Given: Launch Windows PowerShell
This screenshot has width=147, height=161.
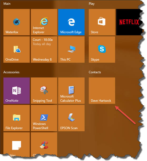Looking at the screenshot, I should (x=44, y=118).
